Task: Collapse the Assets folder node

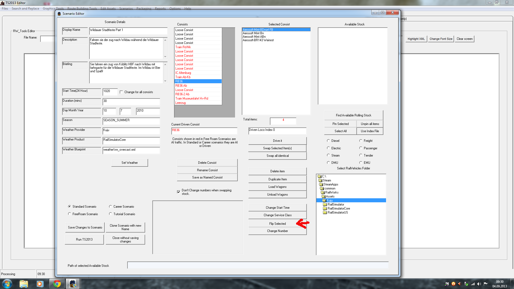Action: point(330,196)
